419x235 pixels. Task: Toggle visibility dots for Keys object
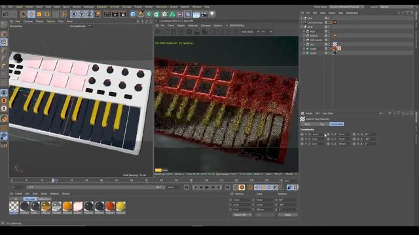329,31
